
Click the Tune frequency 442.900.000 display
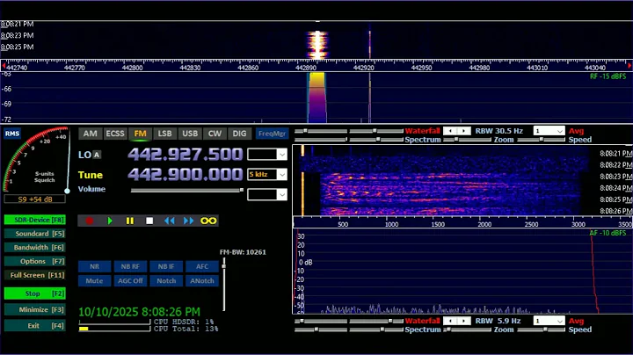pos(186,174)
